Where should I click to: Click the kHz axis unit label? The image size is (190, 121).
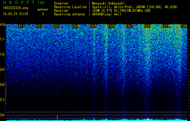[3, 25]
